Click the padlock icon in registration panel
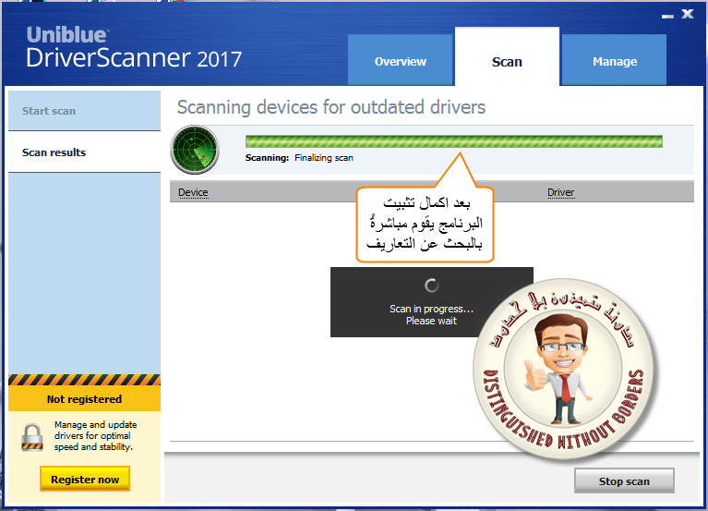Viewport: 708px width, 511px height. pos(32,436)
